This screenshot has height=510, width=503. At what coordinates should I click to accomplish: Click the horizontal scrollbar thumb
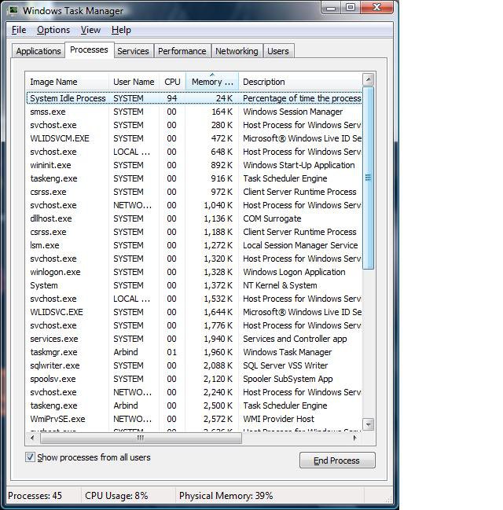tap(141, 438)
